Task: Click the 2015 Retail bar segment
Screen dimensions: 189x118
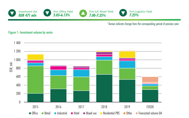Action: pyautogui.click(x=35, y=80)
